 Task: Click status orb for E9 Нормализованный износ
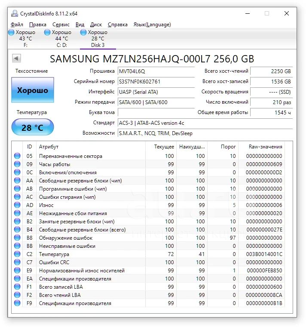pos(17,270)
